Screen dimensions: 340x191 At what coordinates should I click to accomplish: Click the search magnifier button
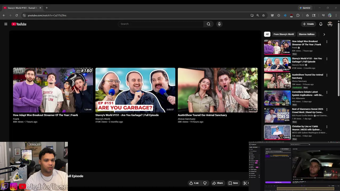pyautogui.click(x=209, y=24)
